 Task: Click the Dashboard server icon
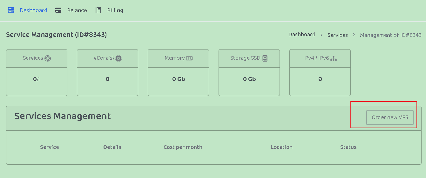(x=11, y=10)
